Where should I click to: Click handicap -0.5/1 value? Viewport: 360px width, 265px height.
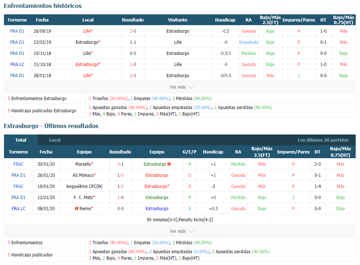click(225, 53)
